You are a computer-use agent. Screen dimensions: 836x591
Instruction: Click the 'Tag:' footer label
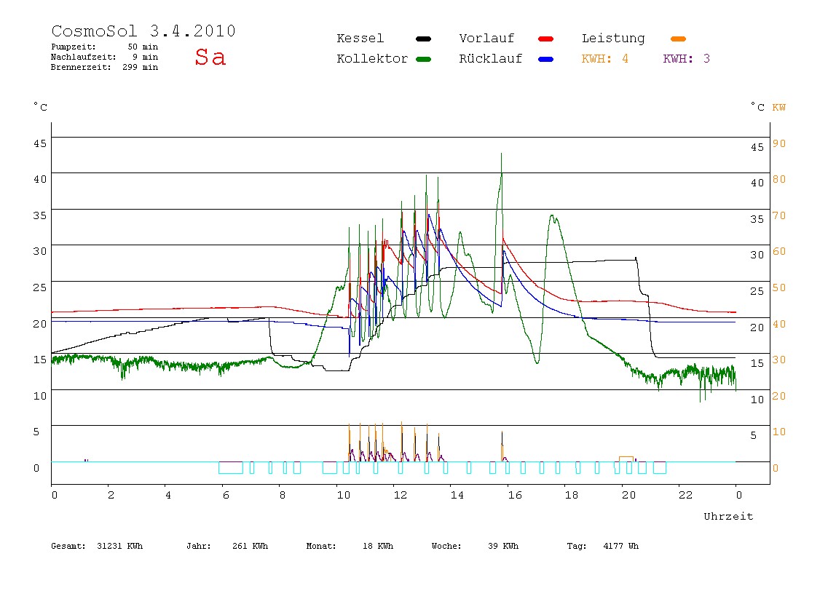tap(576, 546)
